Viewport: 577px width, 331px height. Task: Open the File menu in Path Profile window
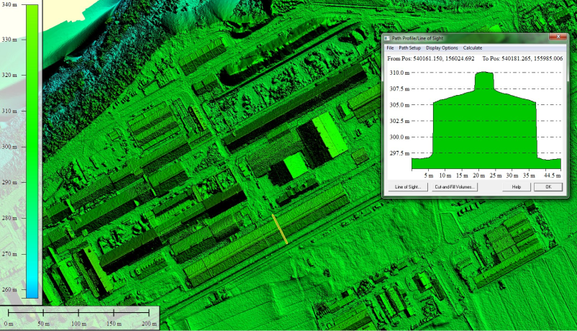click(390, 47)
